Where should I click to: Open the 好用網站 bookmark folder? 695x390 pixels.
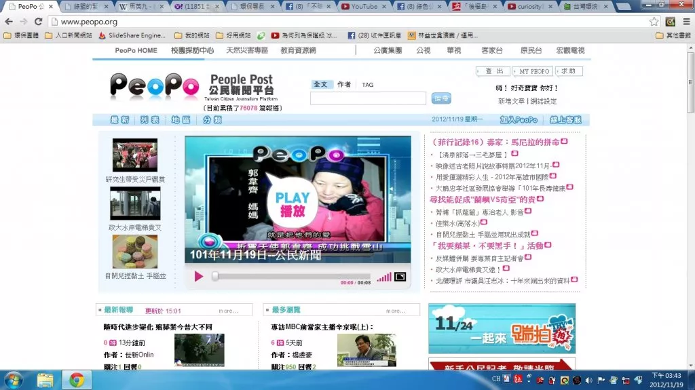233,35
